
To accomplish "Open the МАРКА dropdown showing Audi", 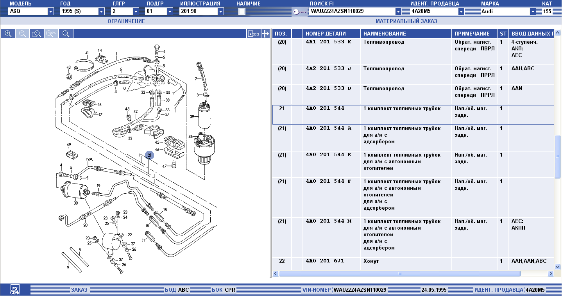I will (x=533, y=12).
